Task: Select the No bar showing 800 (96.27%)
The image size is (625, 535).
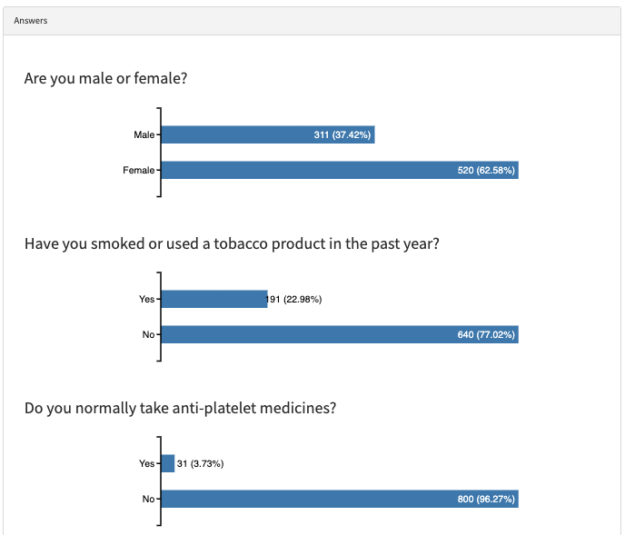Action: 340,499
